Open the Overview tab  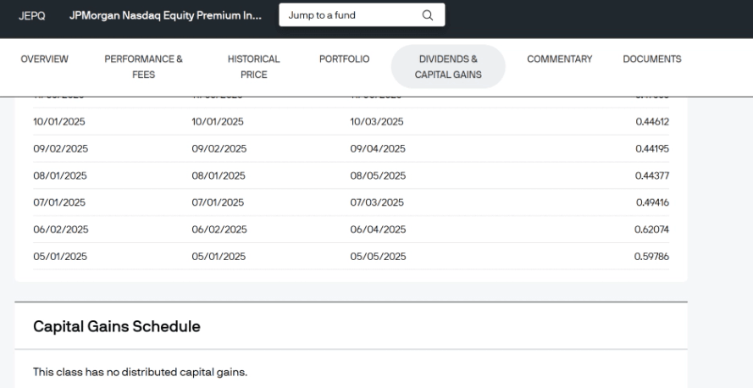(44, 58)
